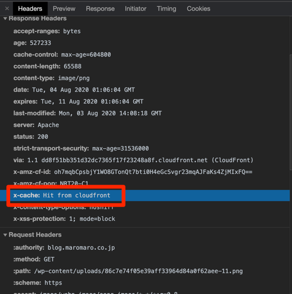Select the expires header row
292x294 pixels.
[145, 101]
